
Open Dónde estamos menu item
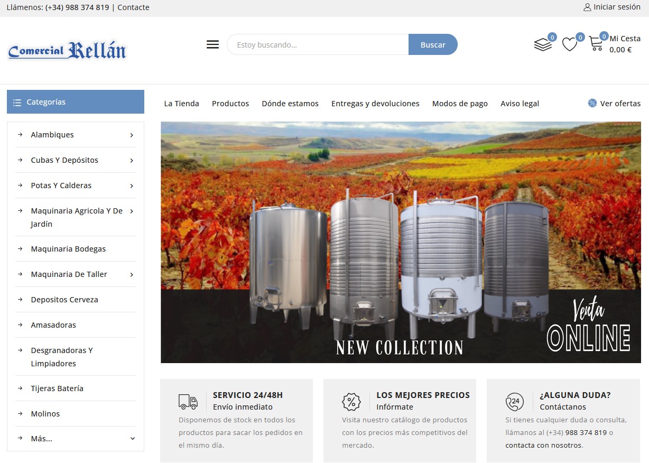[x=290, y=104]
